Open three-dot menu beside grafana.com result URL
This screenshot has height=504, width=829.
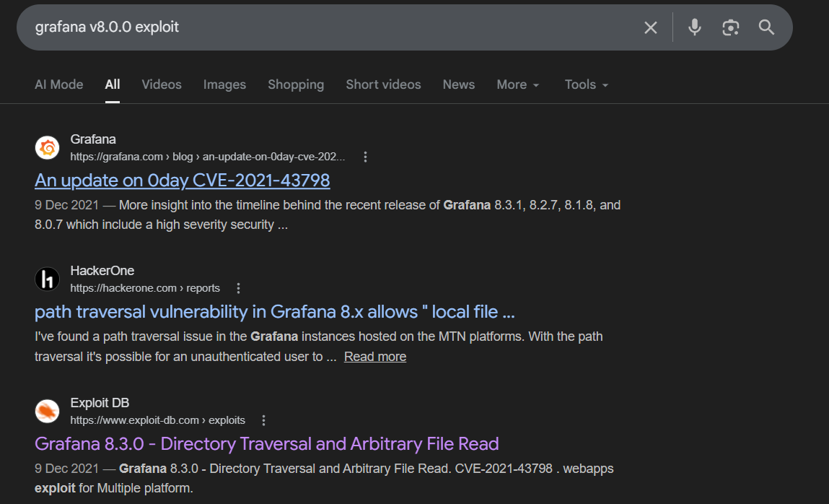[x=365, y=157]
